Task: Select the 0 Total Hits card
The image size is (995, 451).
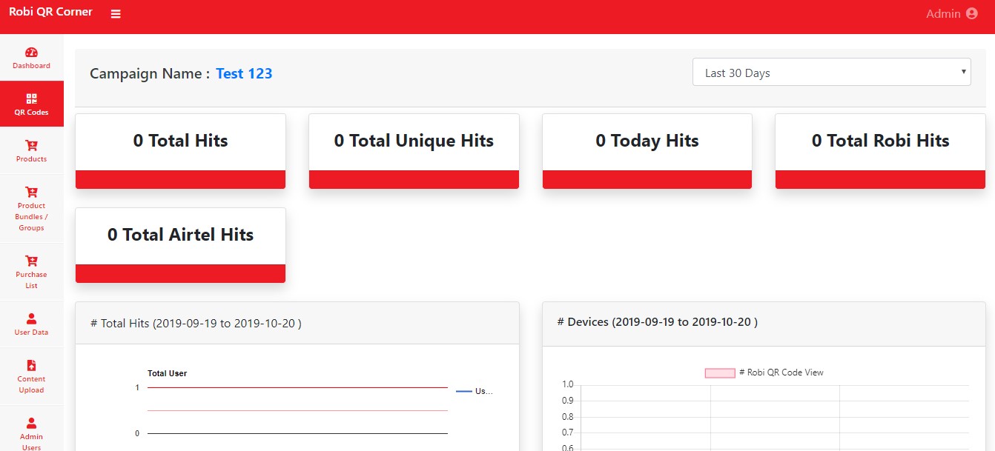Action: coord(180,151)
